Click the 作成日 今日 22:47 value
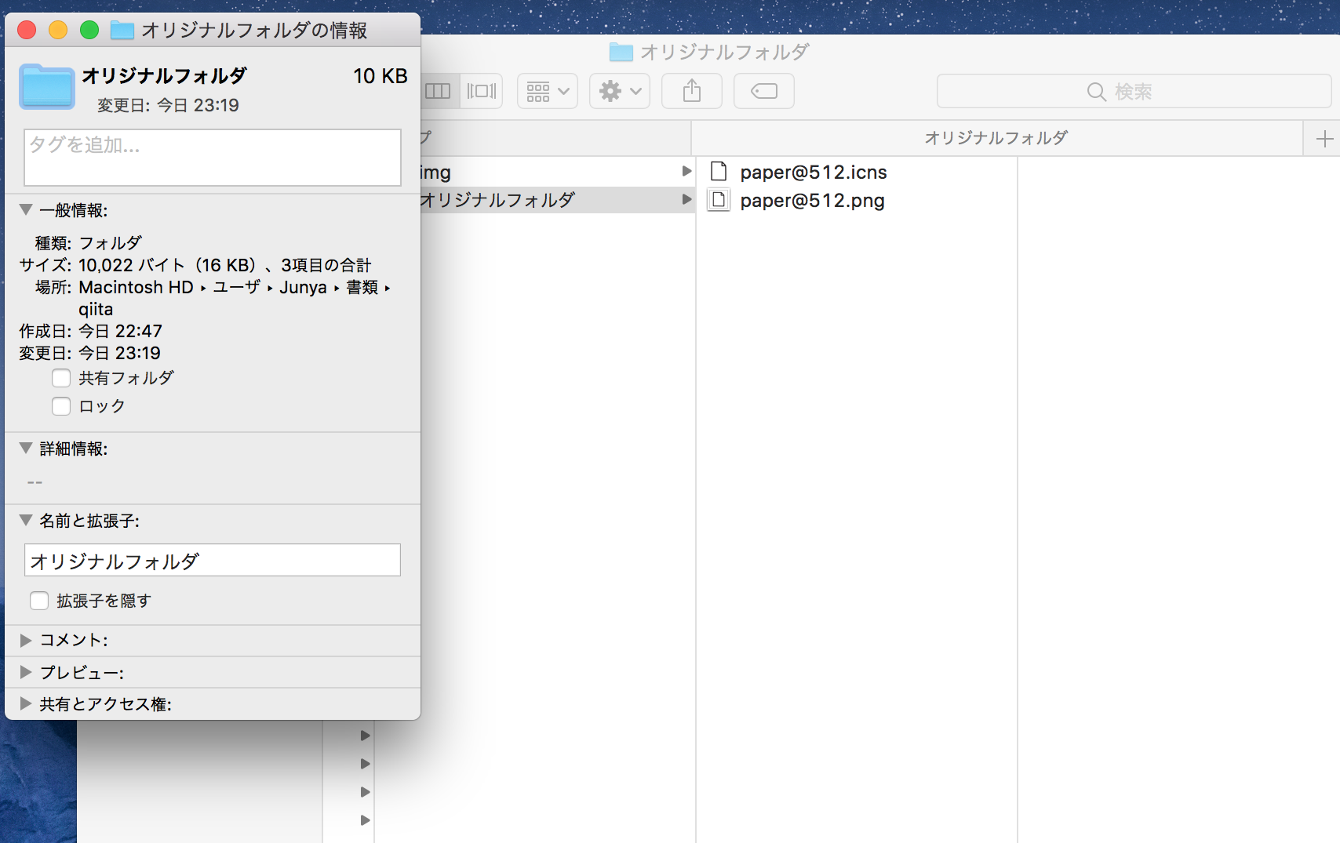This screenshot has width=1340, height=843. (x=120, y=331)
